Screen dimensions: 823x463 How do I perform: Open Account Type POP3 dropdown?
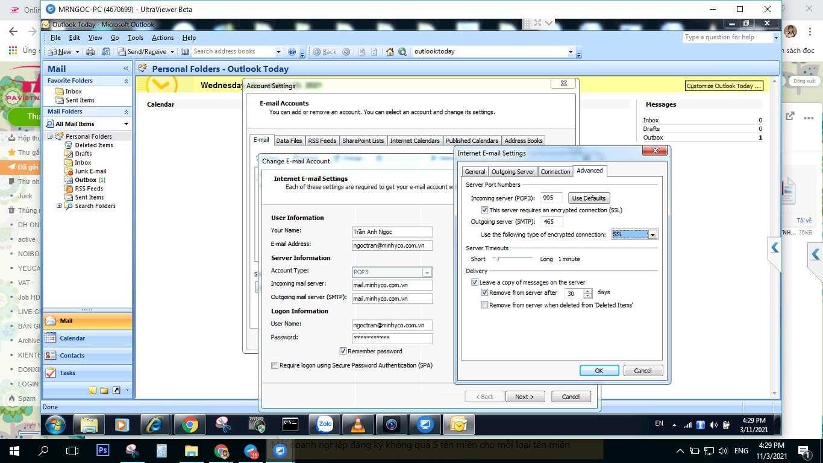[427, 272]
